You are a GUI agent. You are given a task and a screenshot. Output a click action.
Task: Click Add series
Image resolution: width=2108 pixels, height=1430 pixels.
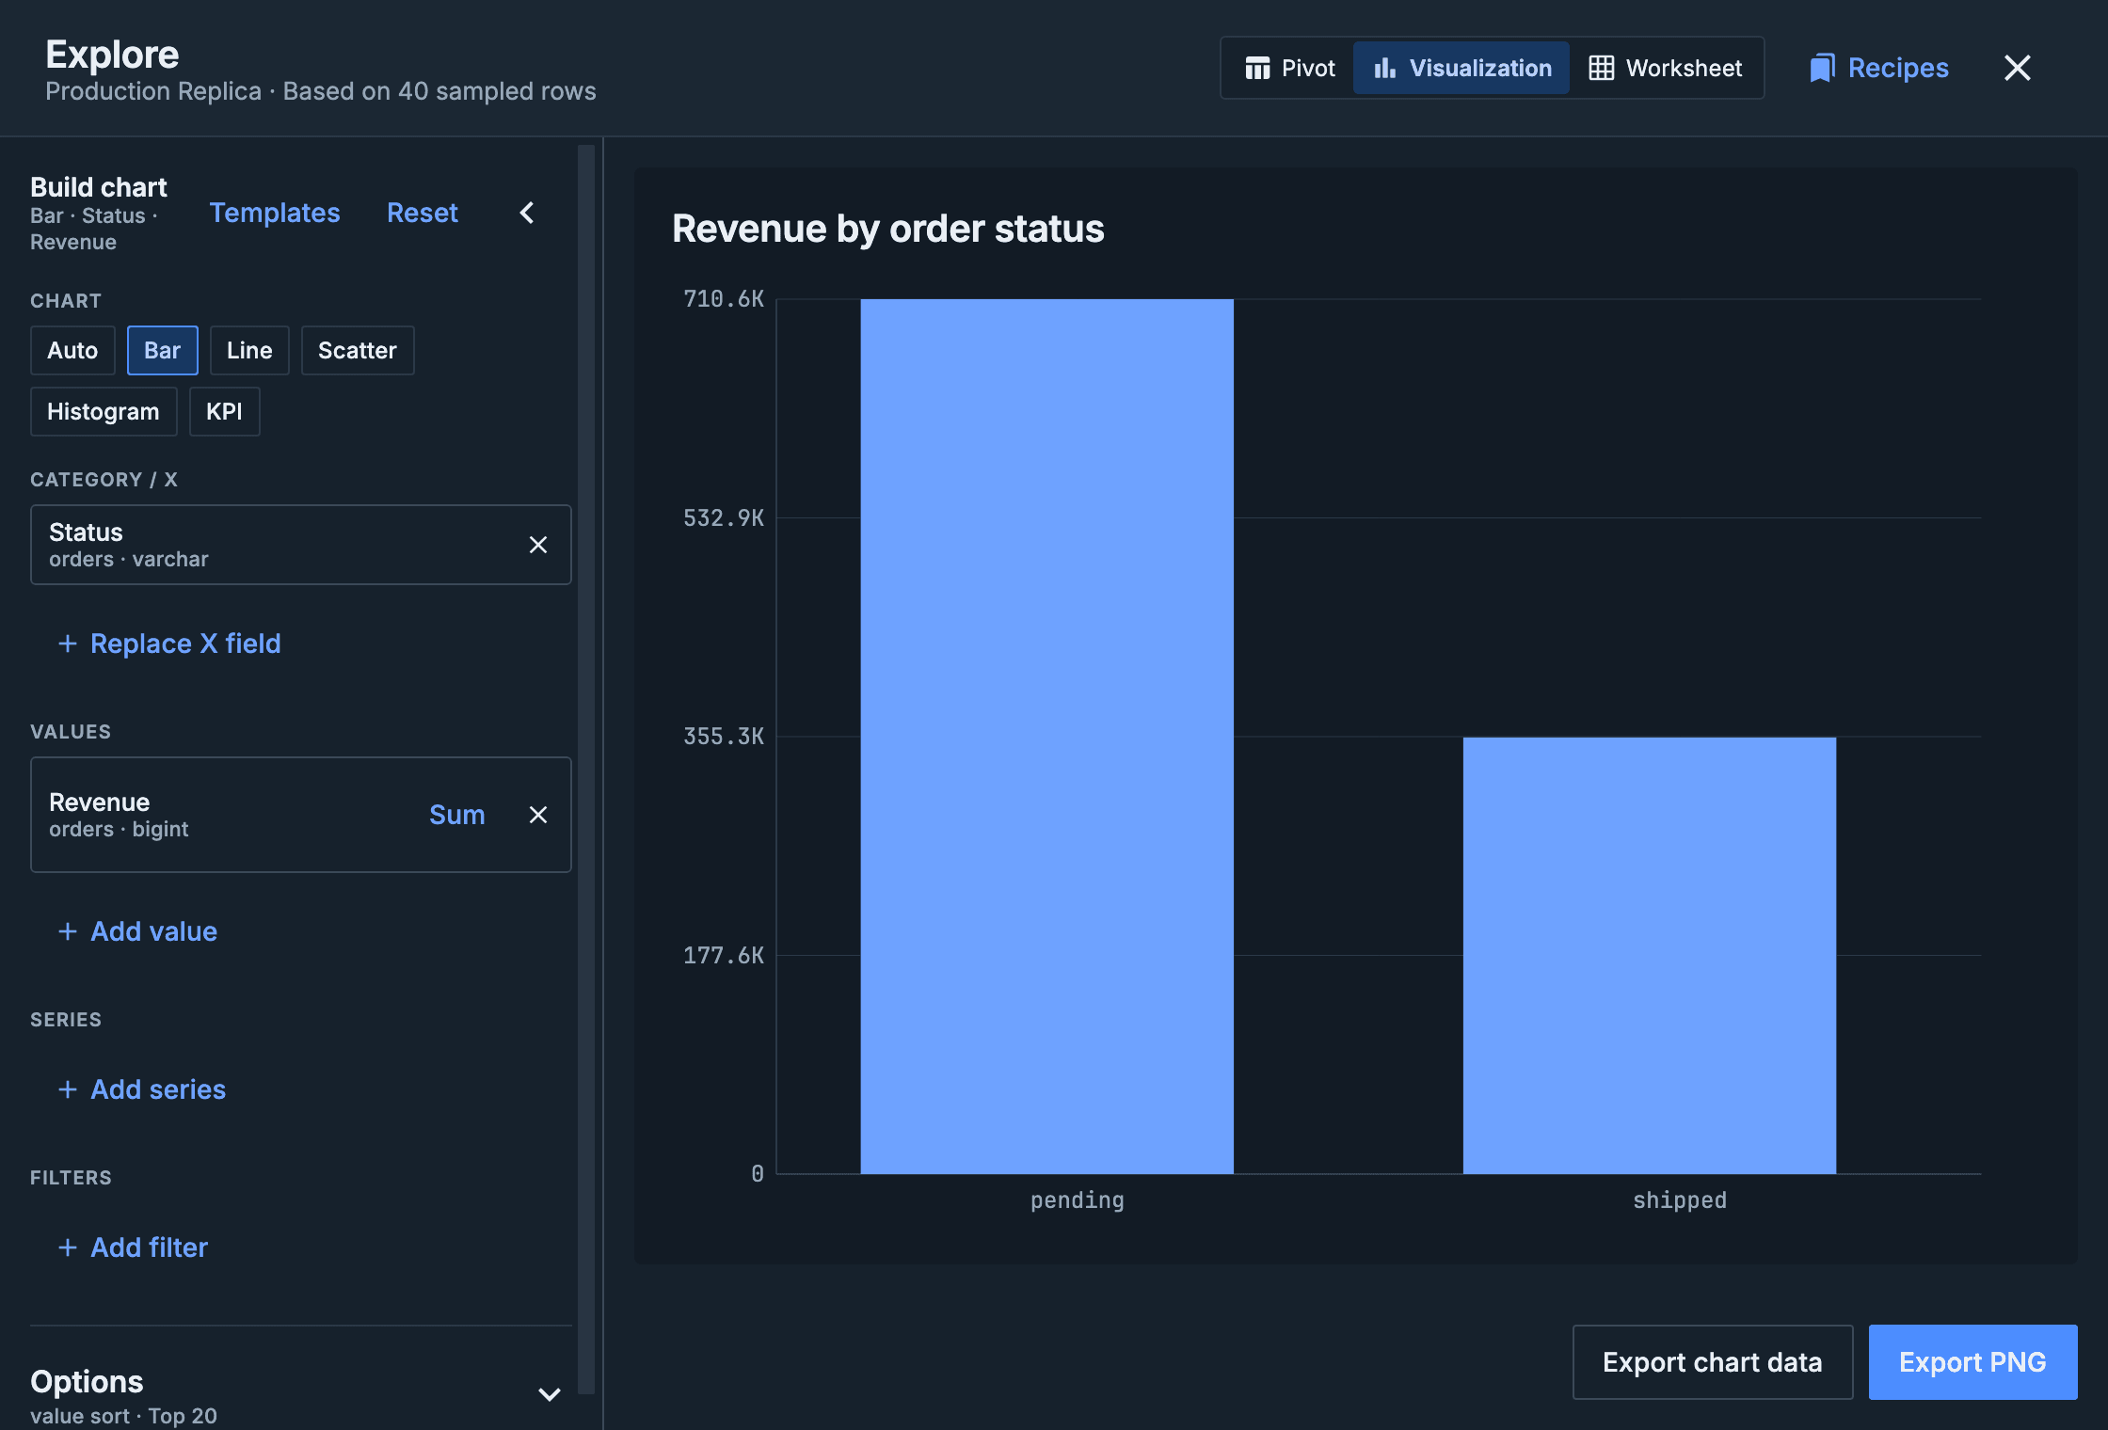[141, 1089]
